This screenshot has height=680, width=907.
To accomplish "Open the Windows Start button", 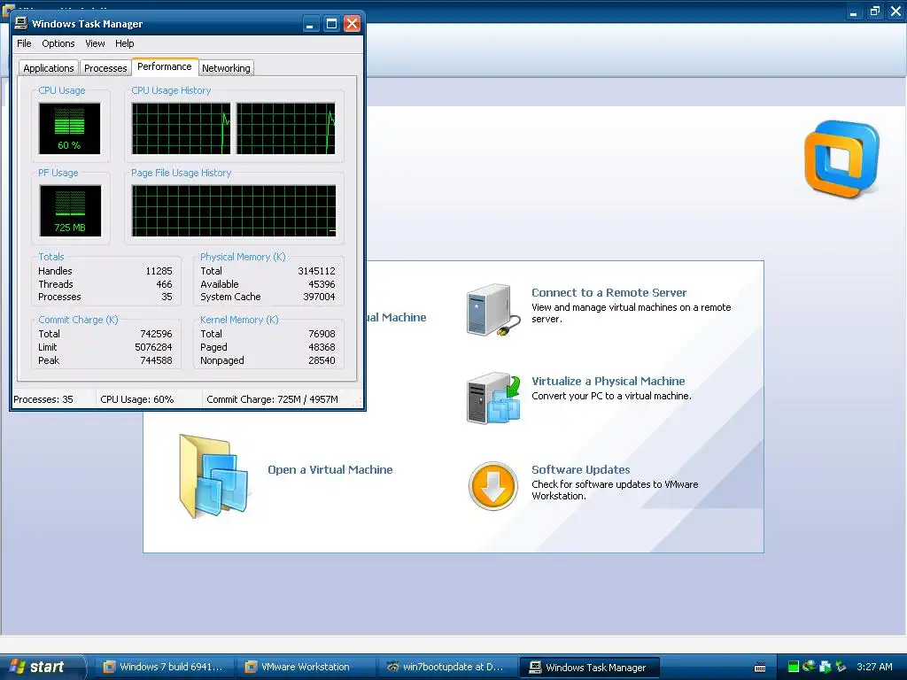I will click(x=42, y=667).
